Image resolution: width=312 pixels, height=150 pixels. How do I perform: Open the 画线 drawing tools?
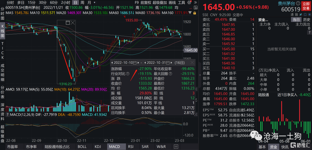click(172, 3)
